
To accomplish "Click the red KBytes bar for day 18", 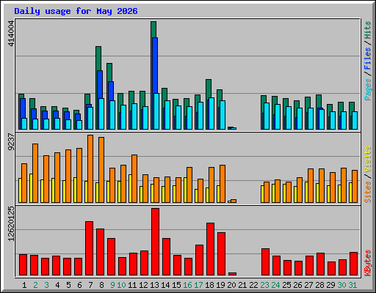I will tap(210, 249).
